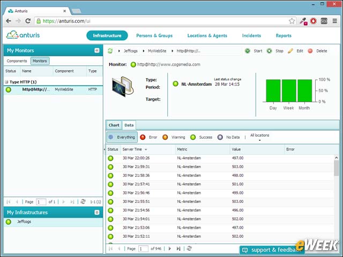Reload the page with refresh icon
Screen dimensions: 343x257
(x=28, y=21)
